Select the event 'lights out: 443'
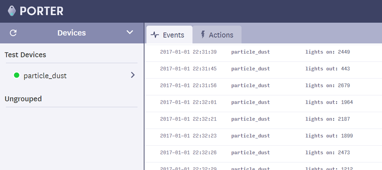Screen dimensions: 382x170 (x=327, y=69)
